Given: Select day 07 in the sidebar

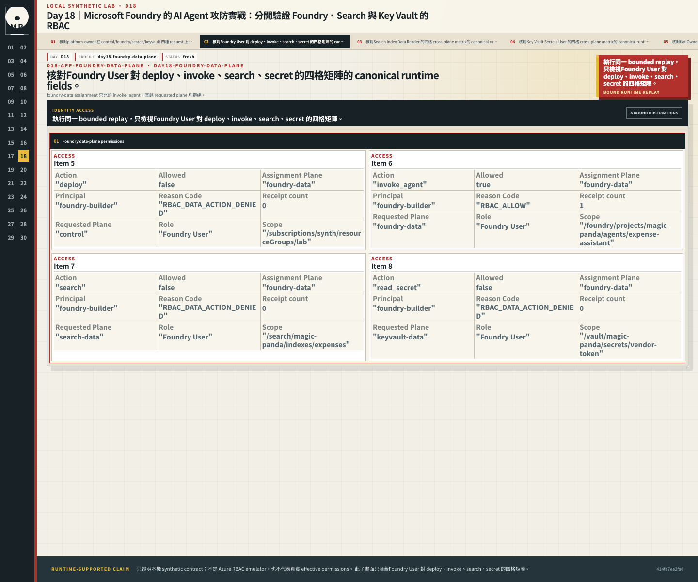Looking at the screenshot, I should click(11, 88).
